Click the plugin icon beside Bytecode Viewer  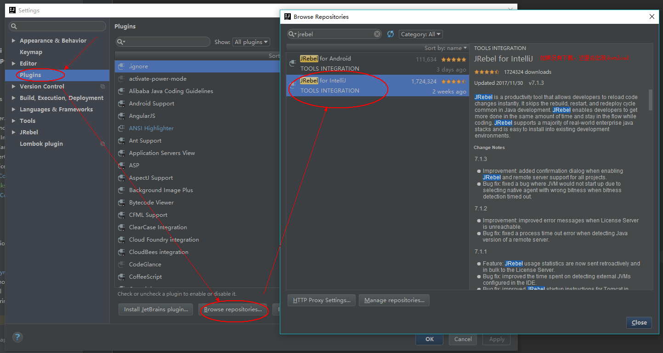pyautogui.click(x=121, y=203)
